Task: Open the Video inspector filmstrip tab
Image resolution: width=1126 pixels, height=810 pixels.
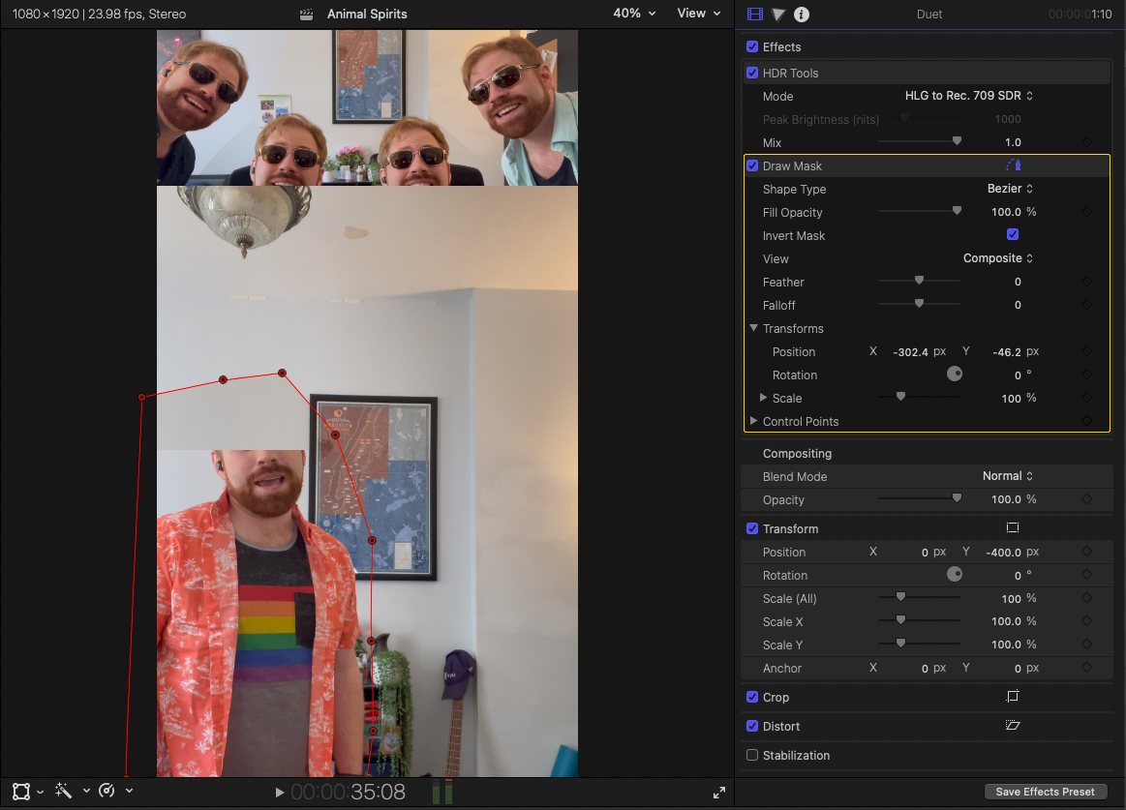Action: [x=755, y=14]
